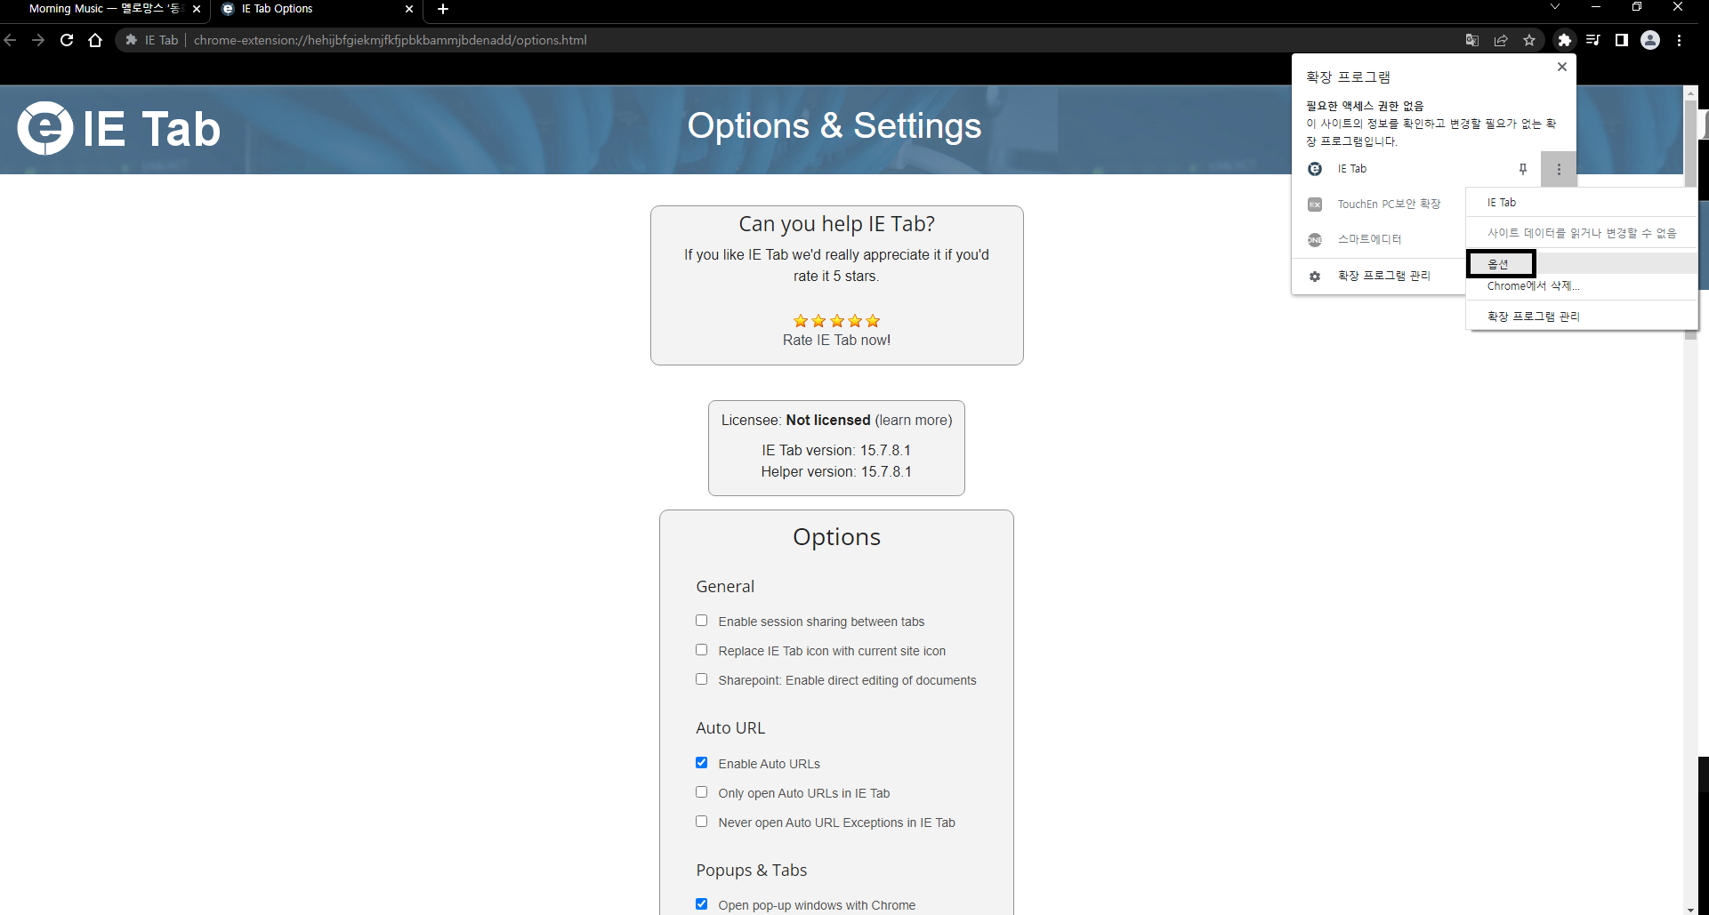Open the tab search chevron
This screenshot has height=915, width=1709.
tap(1555, 7)
